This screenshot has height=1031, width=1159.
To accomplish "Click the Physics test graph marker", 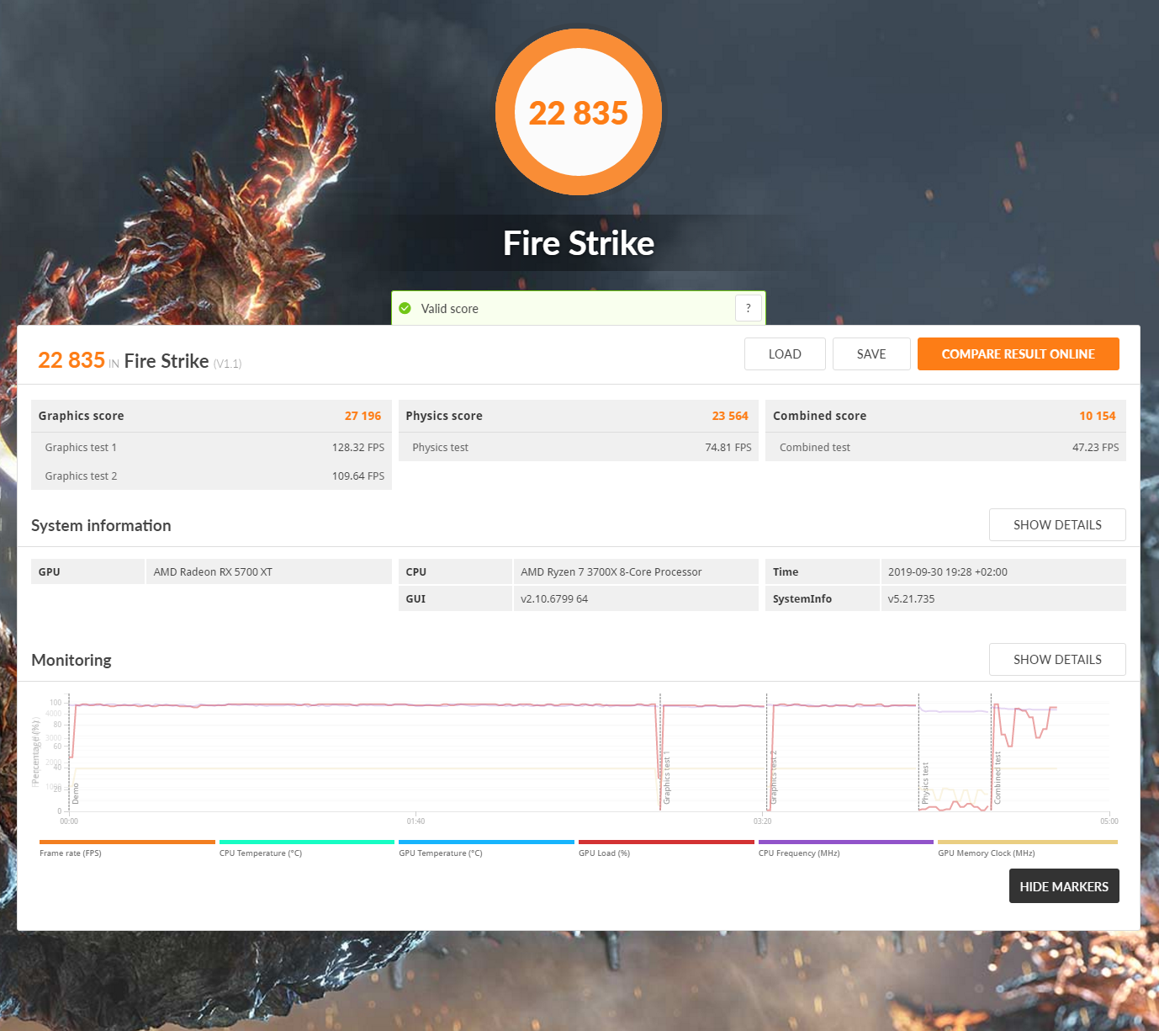I will point(925,784).
